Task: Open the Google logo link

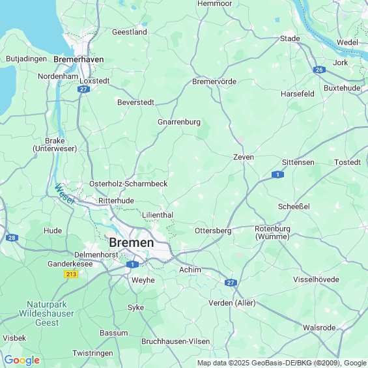Action: (22, 360)
